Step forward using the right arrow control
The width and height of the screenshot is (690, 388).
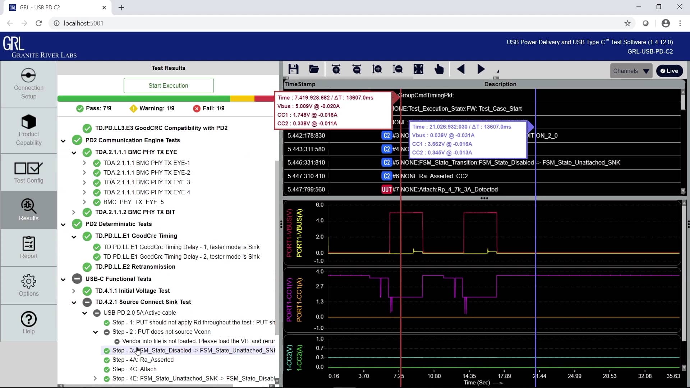point(481,69)
